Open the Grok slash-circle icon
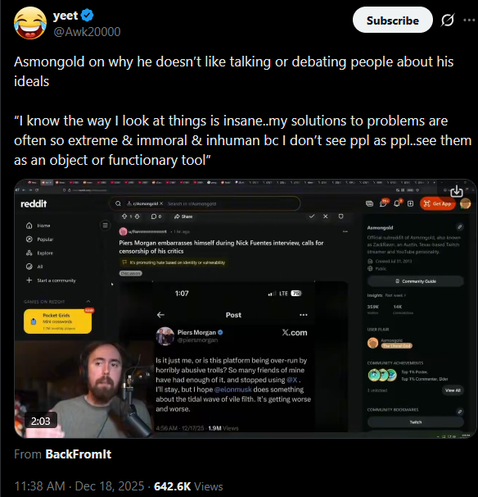478x497 pixels. click(x=448, y=21)
